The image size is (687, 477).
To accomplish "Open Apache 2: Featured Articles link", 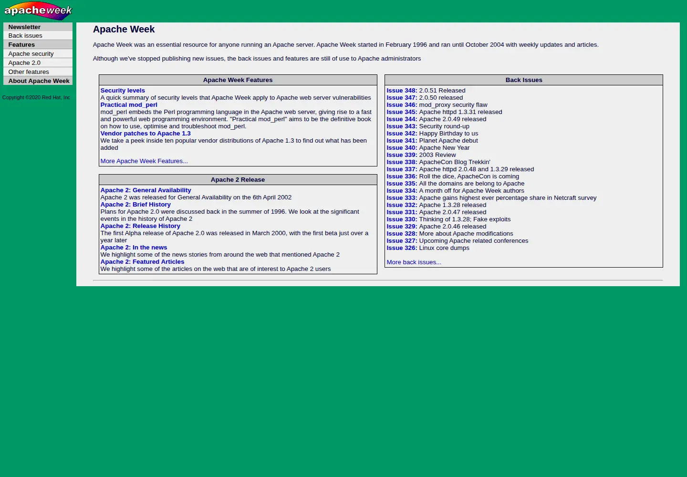I will point(142,262).
